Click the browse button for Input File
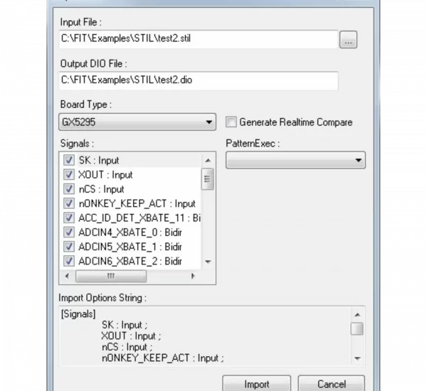The width and height of the screenshot is (427, 391). tap(347, 40)
